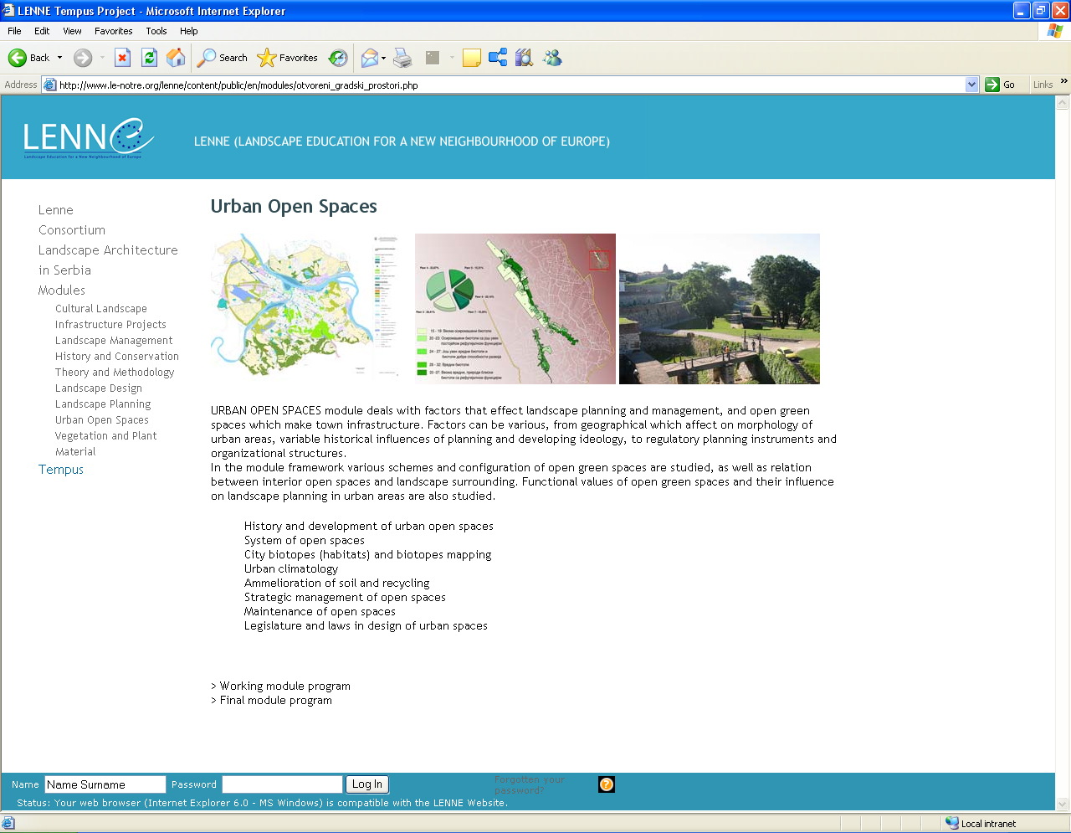
Task: Open Favorites with the star icon
Action: 266,58
